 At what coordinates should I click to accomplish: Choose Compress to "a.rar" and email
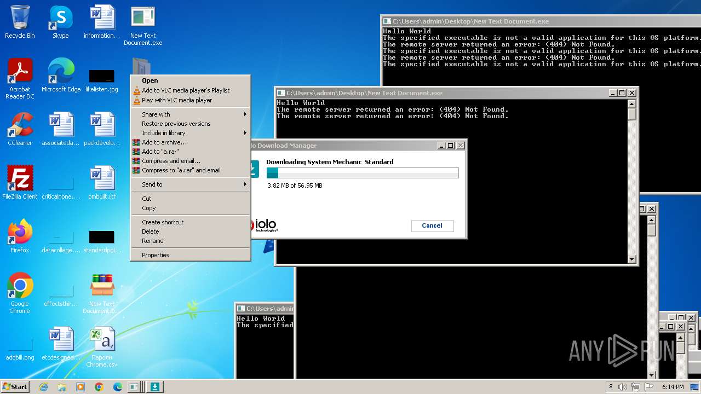click(191, 170)
